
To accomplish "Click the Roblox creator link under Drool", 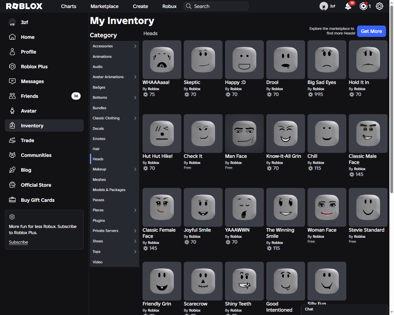I will [277, 89].
